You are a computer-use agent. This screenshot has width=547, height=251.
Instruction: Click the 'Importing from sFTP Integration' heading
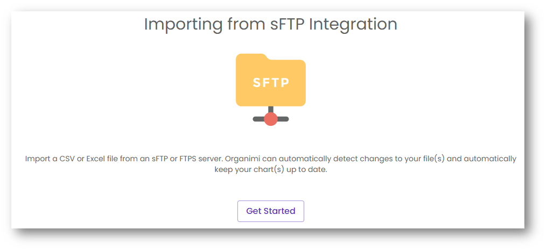tap(270, 24)
